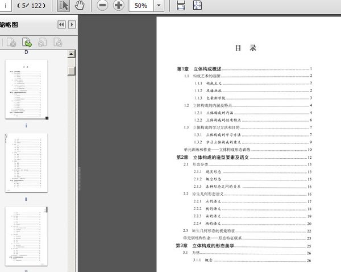Viewport: 341px width, 272px height.
Task: Select page ii thumbnail
Action: pos(27,163)
